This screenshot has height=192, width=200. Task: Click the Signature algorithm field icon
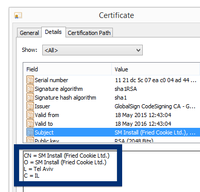coord(30,89)
